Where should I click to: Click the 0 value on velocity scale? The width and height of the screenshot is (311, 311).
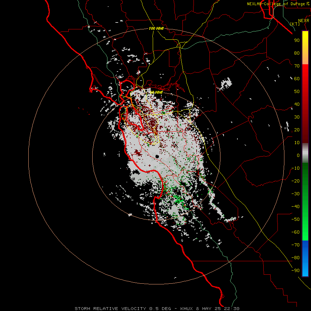tap(298, 155)
